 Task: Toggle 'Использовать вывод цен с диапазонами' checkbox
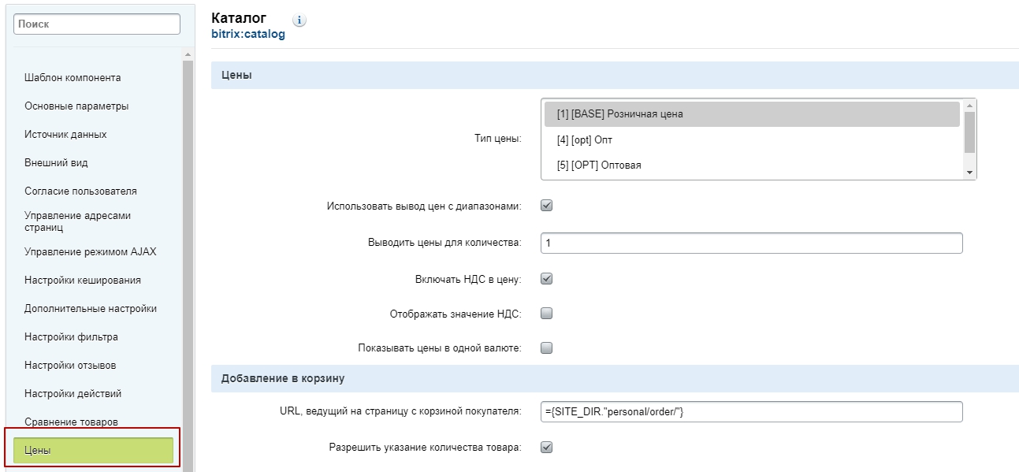[547, 206]
